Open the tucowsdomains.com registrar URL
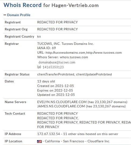The width and height of the screenshot is (131, 145). [65, 53]
